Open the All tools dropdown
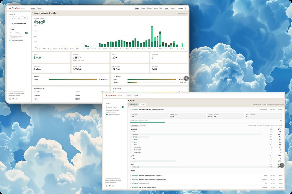This screenshot has height=194, width=292. point(182,8)
